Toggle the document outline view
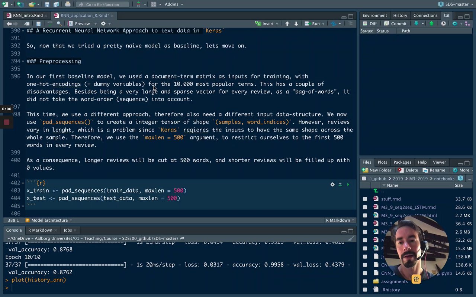 click(x=350, y=24)
